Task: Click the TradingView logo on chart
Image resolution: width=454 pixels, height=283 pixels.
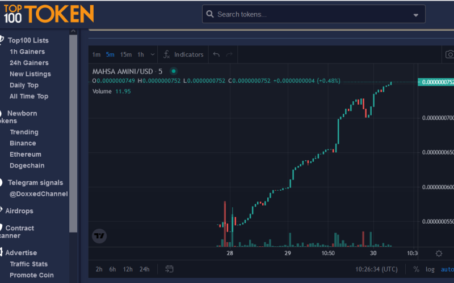Action: 99,235
